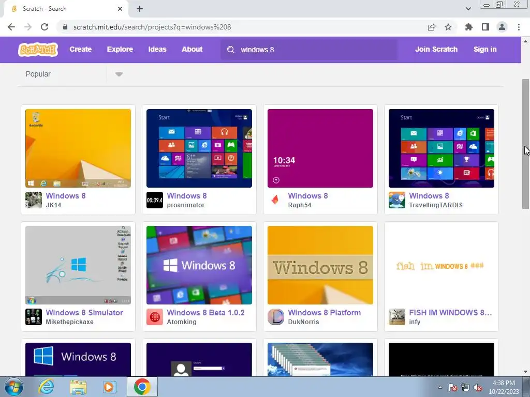Click infy's avatar icon

[397, 317]
